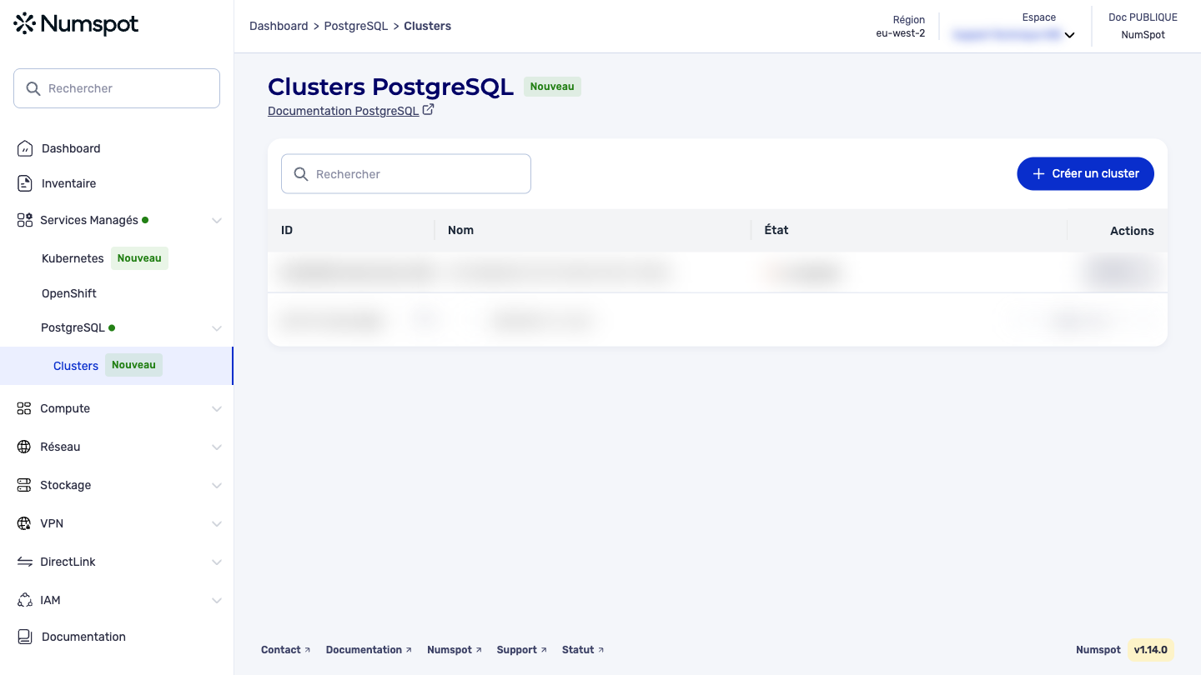Expand the DirectLink section chevron
1201x675 pixels.
click(x=217, y=562)
